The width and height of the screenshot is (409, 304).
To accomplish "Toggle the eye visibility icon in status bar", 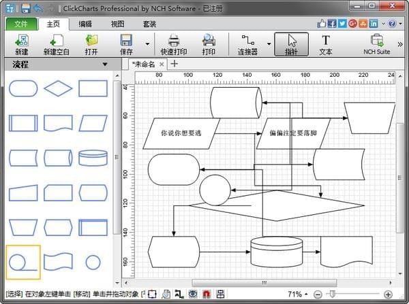I will [x=193, y=294].
